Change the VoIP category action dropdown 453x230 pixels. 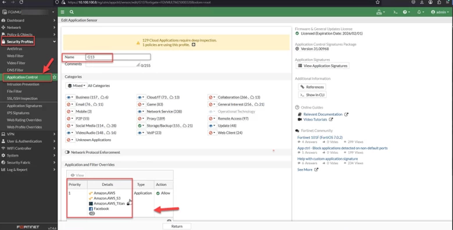coord(141,133)
